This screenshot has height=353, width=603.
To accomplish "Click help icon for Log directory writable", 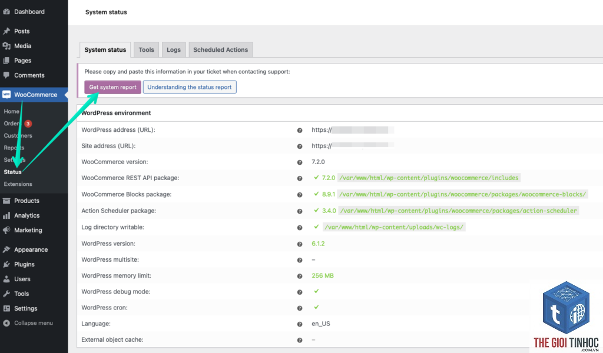I will click(x=300, y=228).
